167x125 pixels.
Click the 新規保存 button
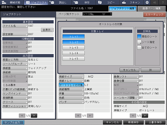[x=133, y=122]
